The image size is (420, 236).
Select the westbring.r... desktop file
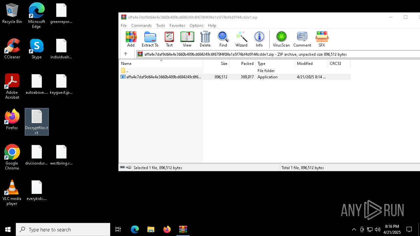coord(61,155)
